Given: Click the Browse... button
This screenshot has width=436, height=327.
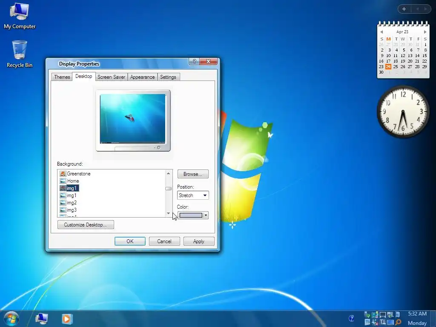Looking at the screenshot, I should point(193,174).
